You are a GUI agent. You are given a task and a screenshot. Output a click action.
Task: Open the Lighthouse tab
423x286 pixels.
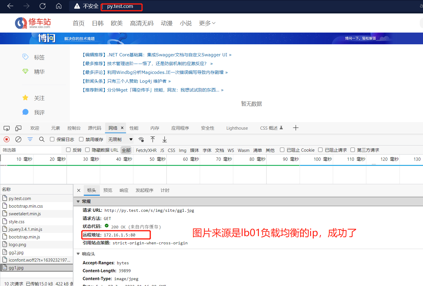(x=237, y=128)
